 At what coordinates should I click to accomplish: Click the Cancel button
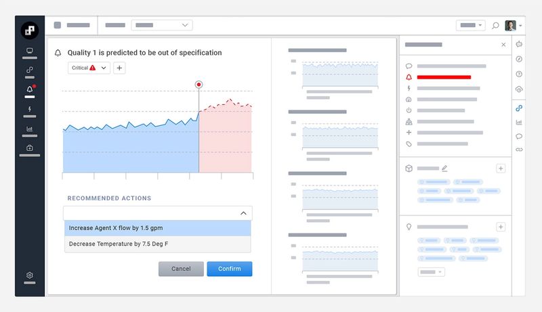tap(181, 269)
